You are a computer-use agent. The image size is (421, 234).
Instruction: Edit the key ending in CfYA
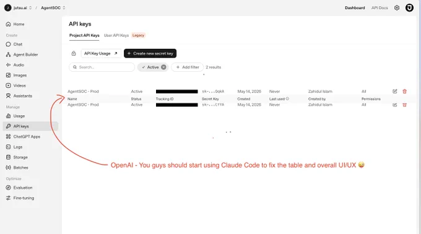395,105
